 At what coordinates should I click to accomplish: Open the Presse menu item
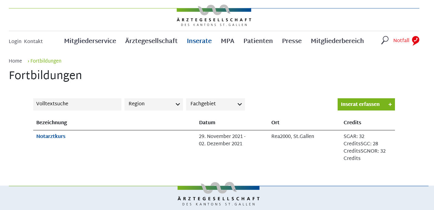pos(292,41)
